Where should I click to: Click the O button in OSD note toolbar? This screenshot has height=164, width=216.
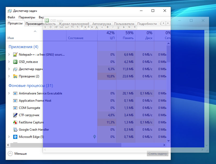click(50, 27)
